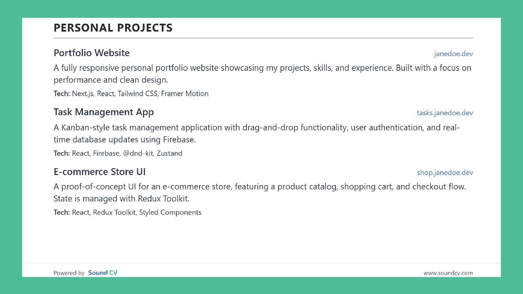This screenshot has width=523, height=294.
Task: Visit the shop.janedoe.dev link
Action: (445, 173)
